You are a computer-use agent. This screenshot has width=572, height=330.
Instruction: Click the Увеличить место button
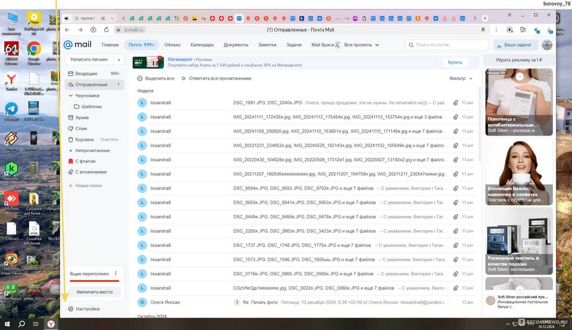coord(95,292)
